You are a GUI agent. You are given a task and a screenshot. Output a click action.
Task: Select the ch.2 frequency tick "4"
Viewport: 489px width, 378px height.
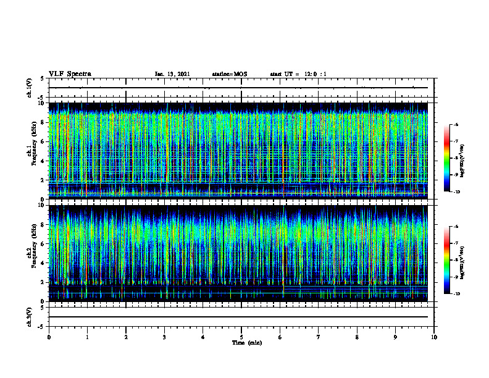pos(43,263)
